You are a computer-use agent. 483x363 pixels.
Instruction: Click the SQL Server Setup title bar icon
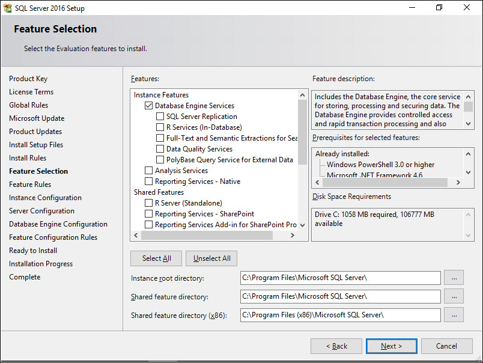7,8
